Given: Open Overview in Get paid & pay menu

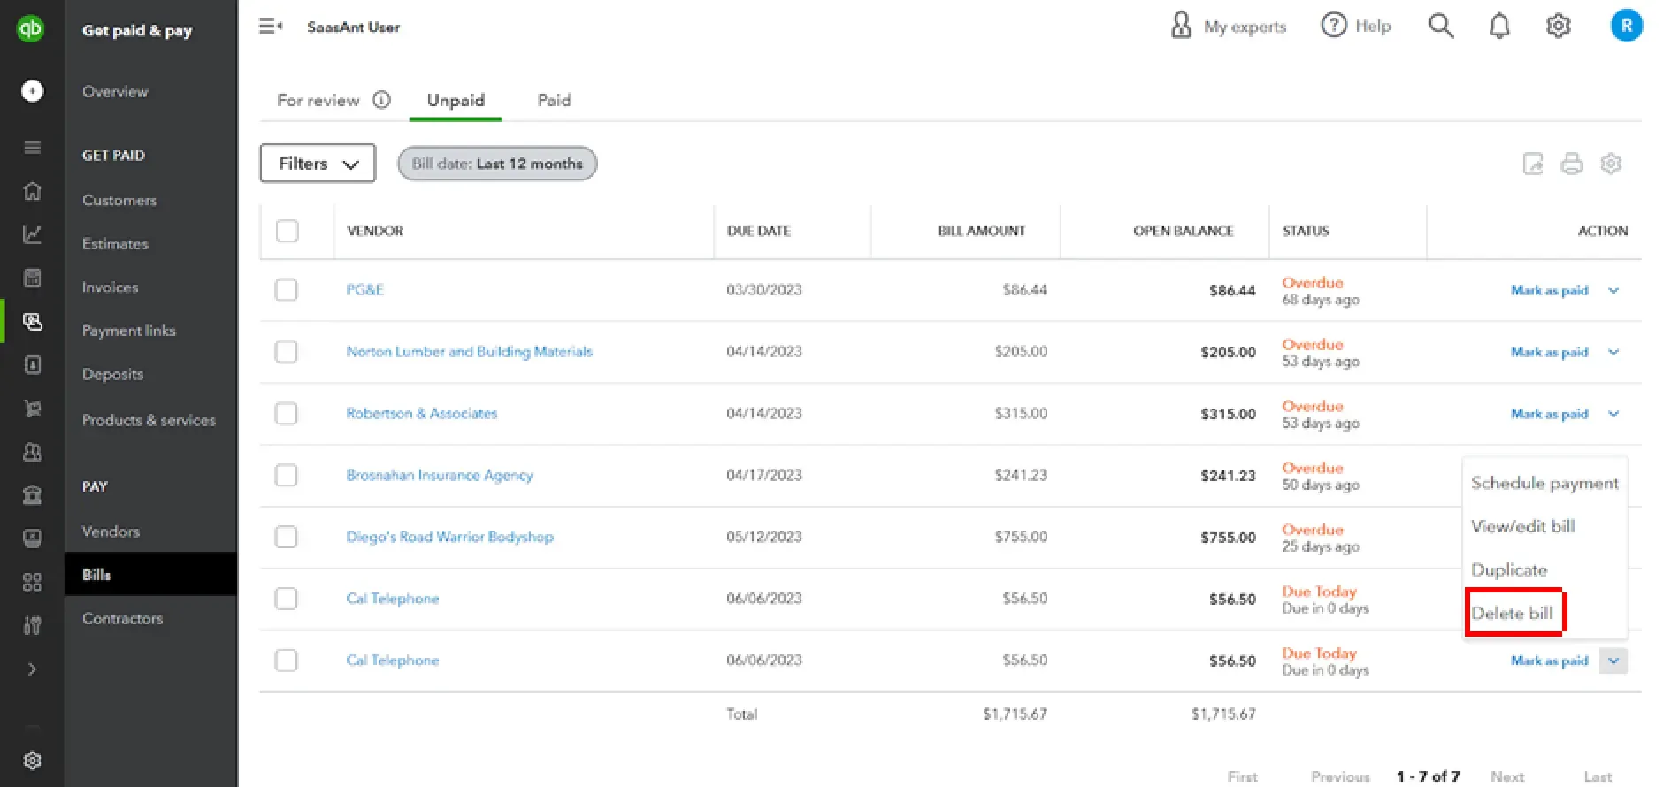Looking at the screenshot, I should pyautogui.click(x=115, y=91).
